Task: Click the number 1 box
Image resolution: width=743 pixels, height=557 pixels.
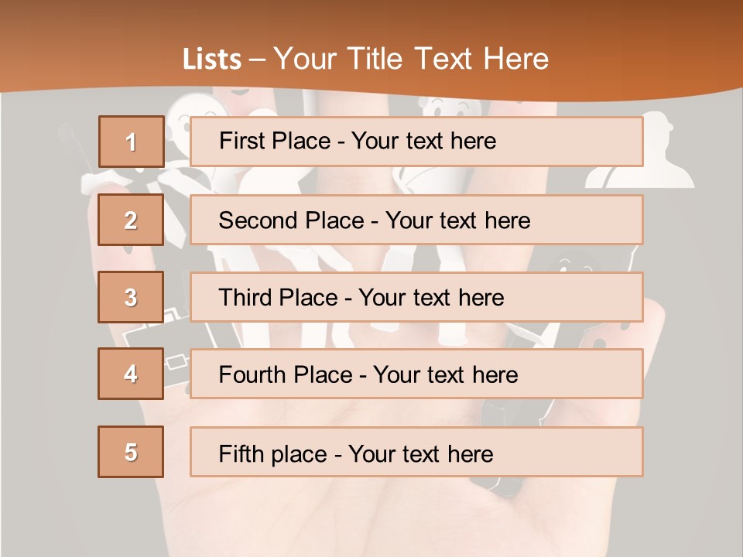Action: (x=131, y=142)
